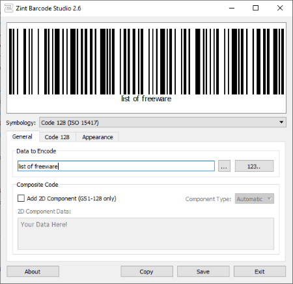The width and height of the screenshot is (293, 284).
Task: Select the General tab
Action: (x=22, y=136)
